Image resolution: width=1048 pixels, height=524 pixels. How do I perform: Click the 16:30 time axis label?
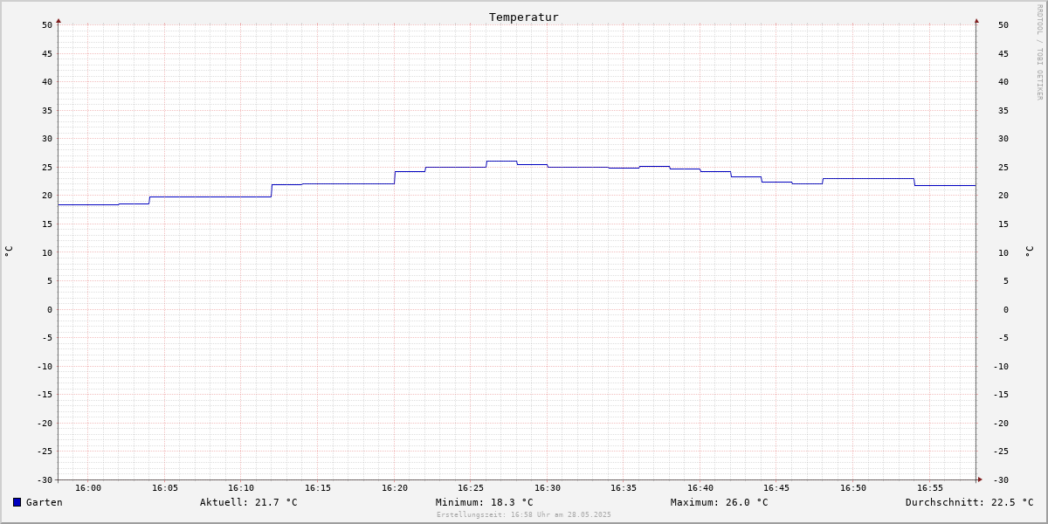pos(548,487)
